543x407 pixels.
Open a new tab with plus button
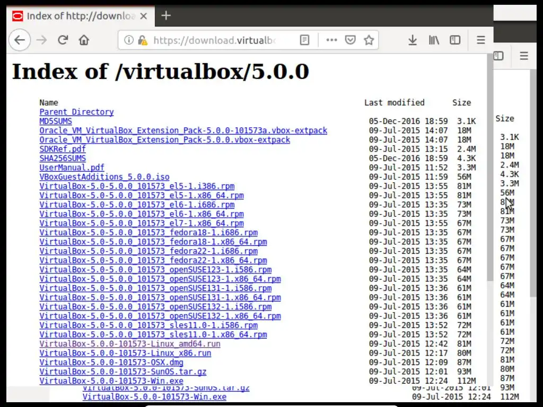pyautogui.click(x=166, y=15)
